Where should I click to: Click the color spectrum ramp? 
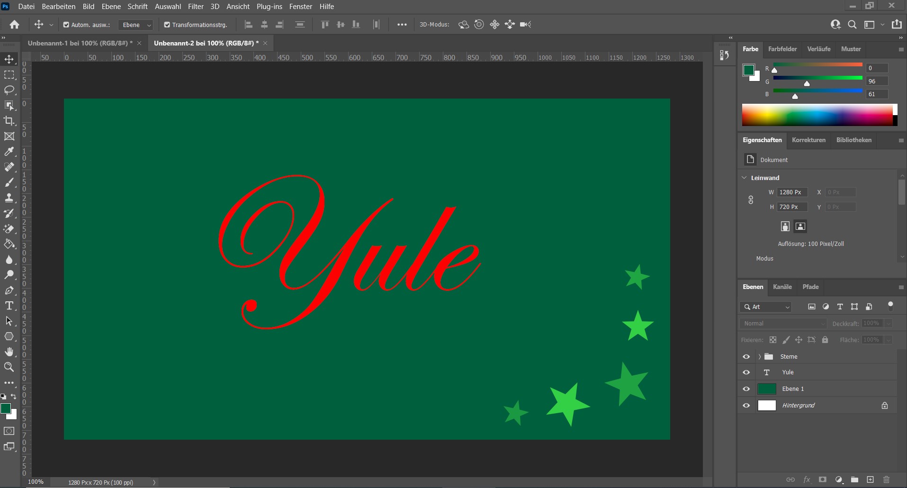[818, 115]
